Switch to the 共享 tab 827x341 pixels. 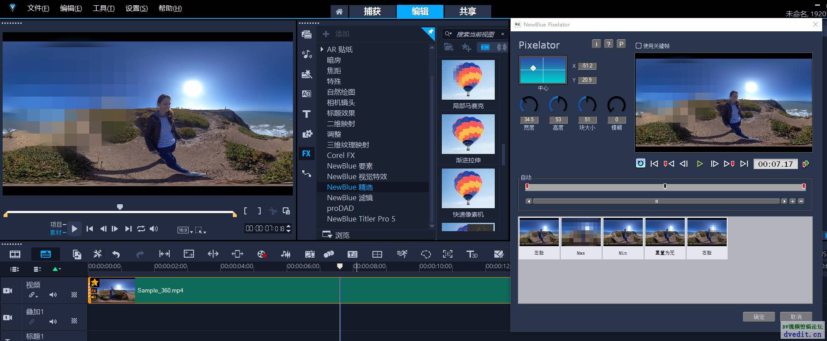(467, 11)
